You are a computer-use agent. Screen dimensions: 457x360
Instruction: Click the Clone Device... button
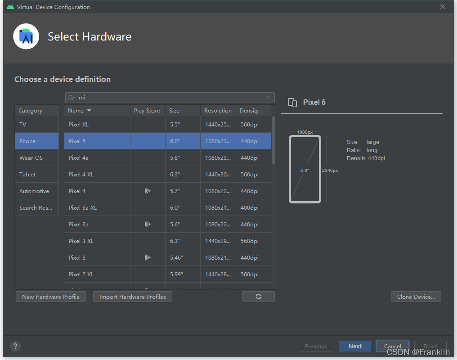[x=416, y=297]
